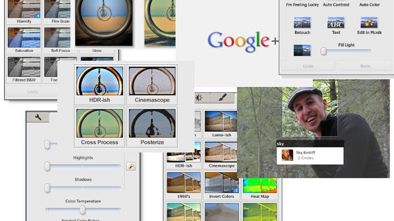Click Undo in the Warmify effects panel
394x221 pixels.
[x=33, y=92]
